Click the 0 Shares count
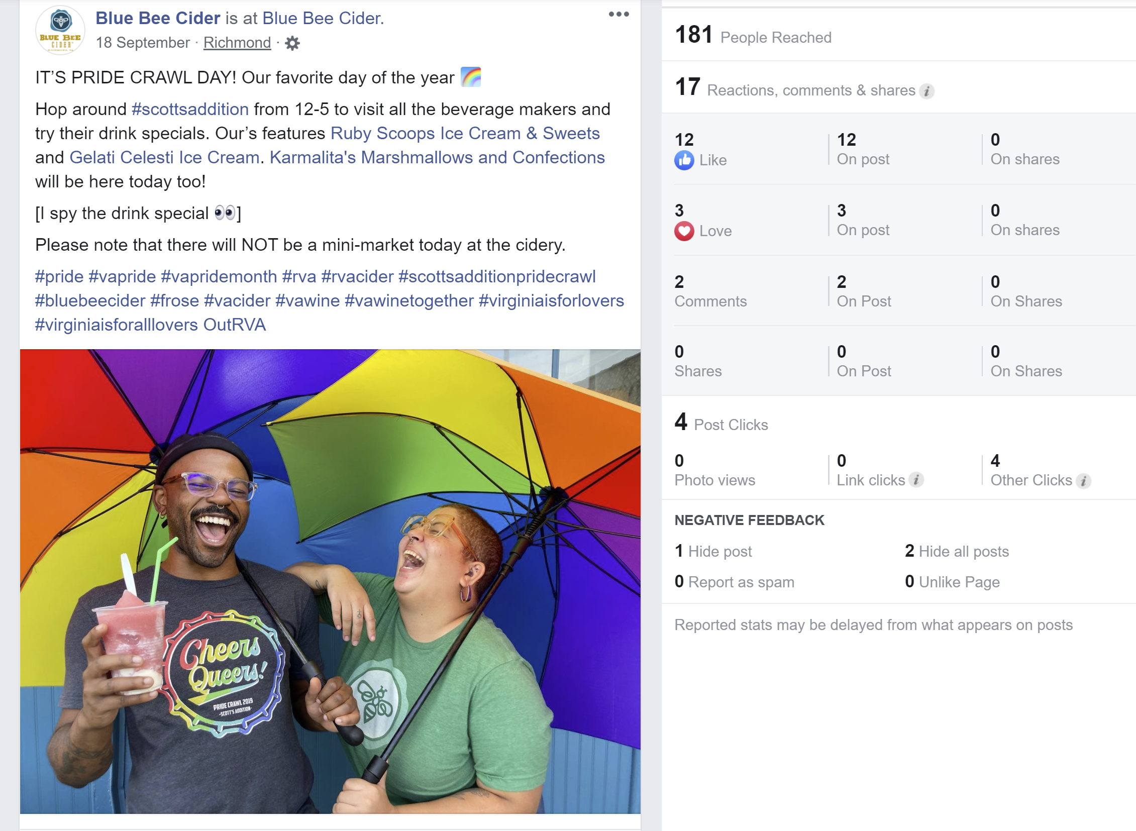1136x831 pixels. tap(698, 361)
